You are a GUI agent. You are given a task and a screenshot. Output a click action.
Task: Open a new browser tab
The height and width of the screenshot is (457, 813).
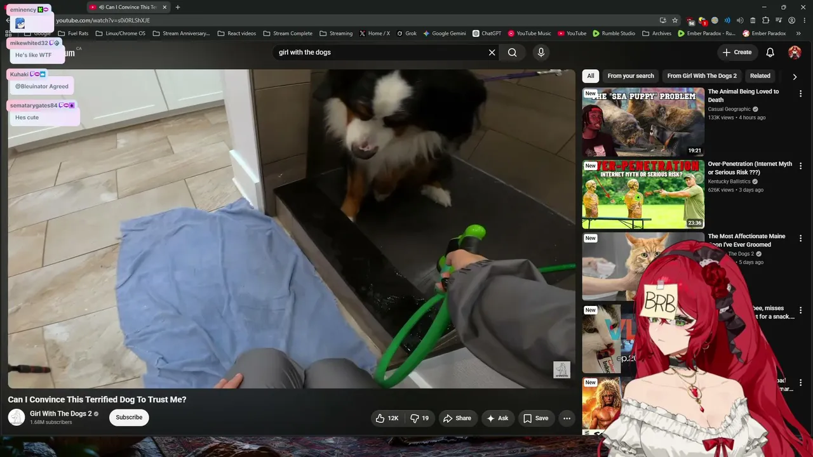[x=178, y=7]
